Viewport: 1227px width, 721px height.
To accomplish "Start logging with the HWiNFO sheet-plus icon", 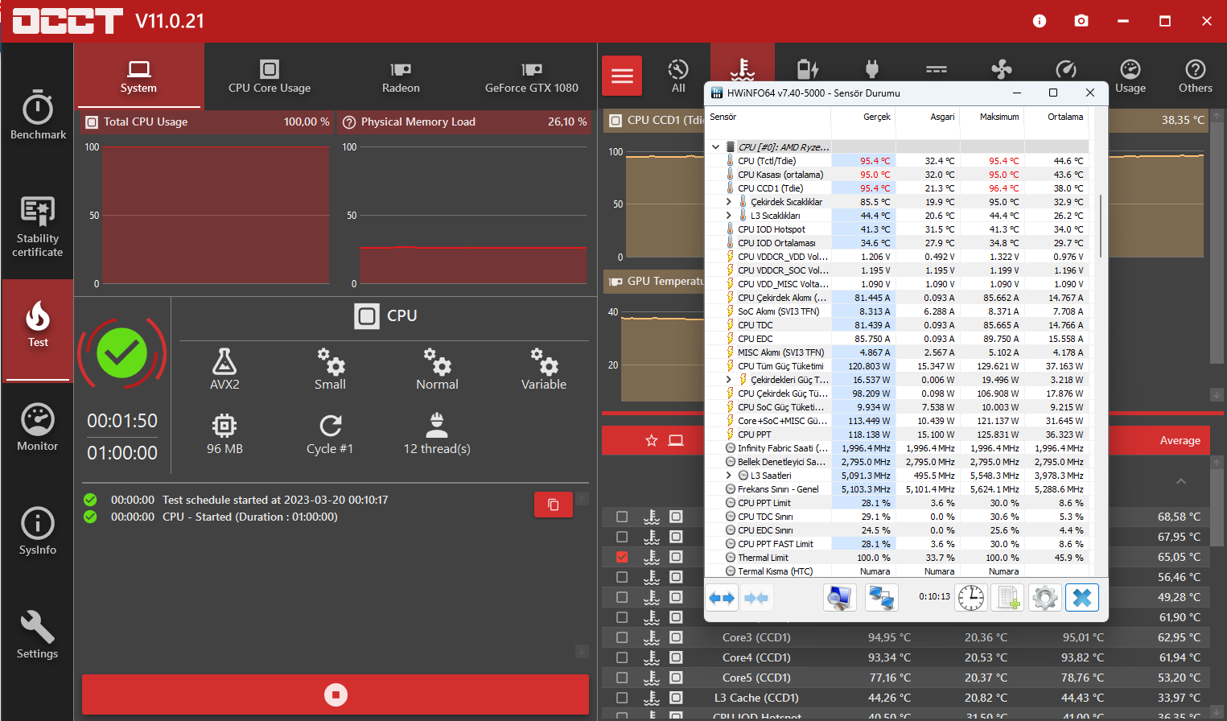I will coord(1009,598).
